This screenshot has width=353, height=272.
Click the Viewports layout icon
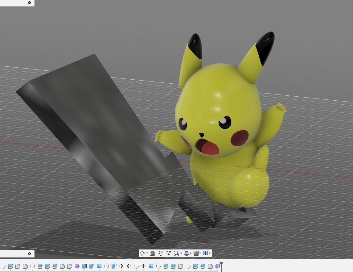205,253
